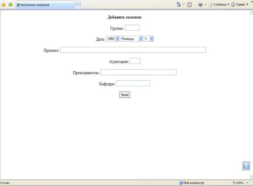Click the Add to Favorites icon
Image resolution: width=253 pixels, height=186 pixels.
coord(10,5)
